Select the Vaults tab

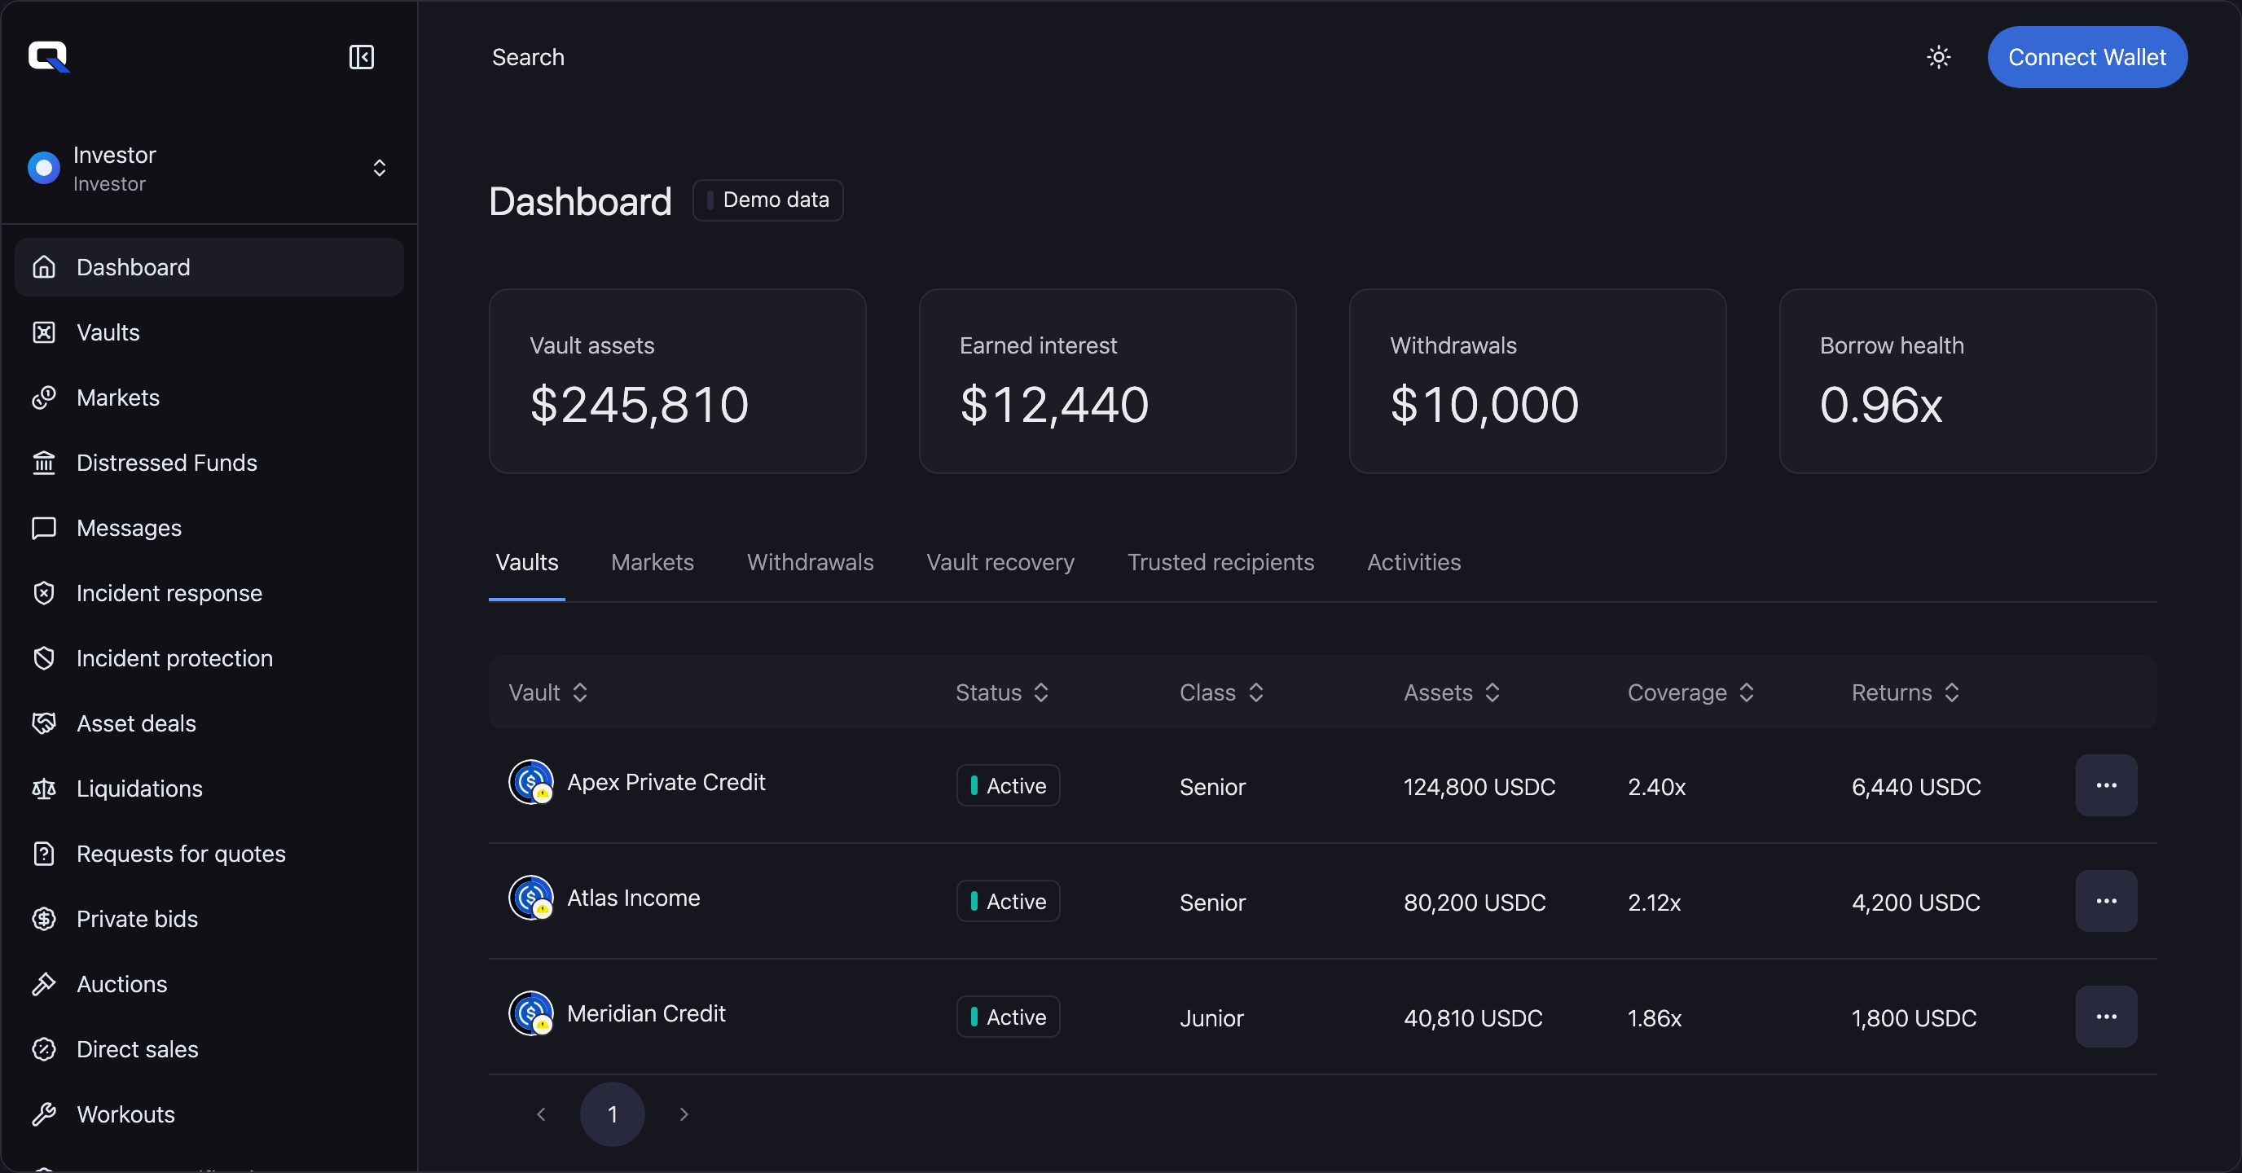click(x=526, y=563)
